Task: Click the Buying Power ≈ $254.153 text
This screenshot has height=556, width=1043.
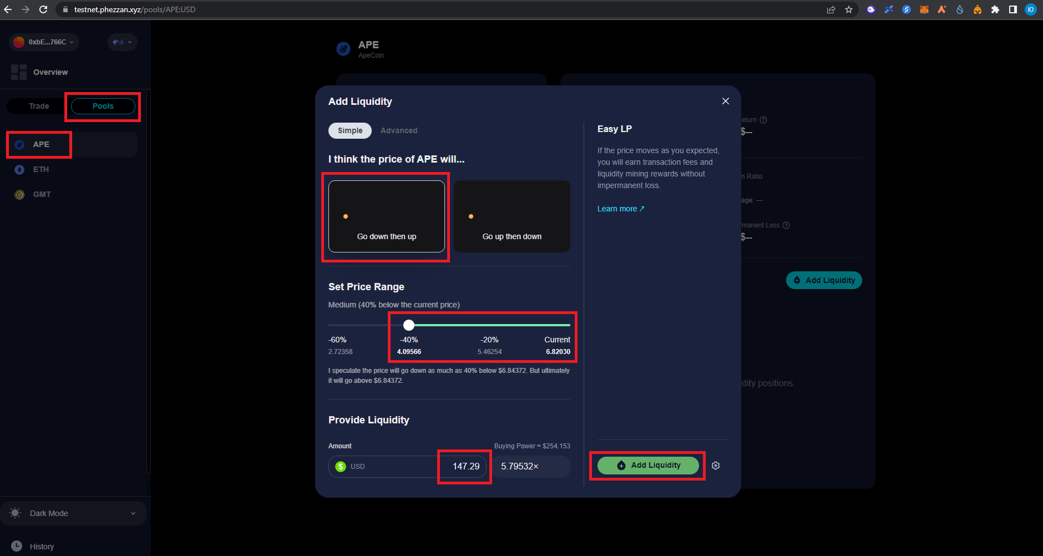Action: pos(532,446)
